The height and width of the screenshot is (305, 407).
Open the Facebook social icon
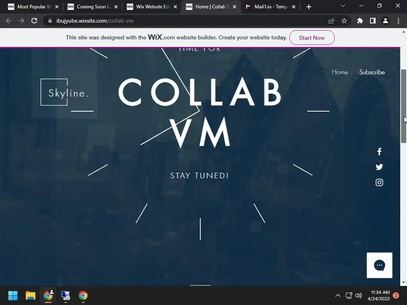[x=379, y=151]
